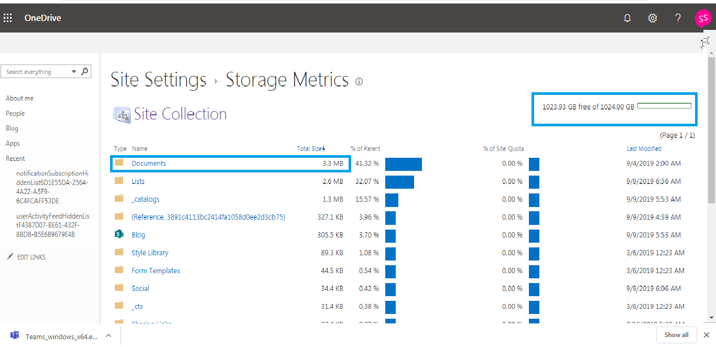This screenshot has width=716, height=347.
Task: Expand the search scope dropdown arrow
Action: pos(74,72)
